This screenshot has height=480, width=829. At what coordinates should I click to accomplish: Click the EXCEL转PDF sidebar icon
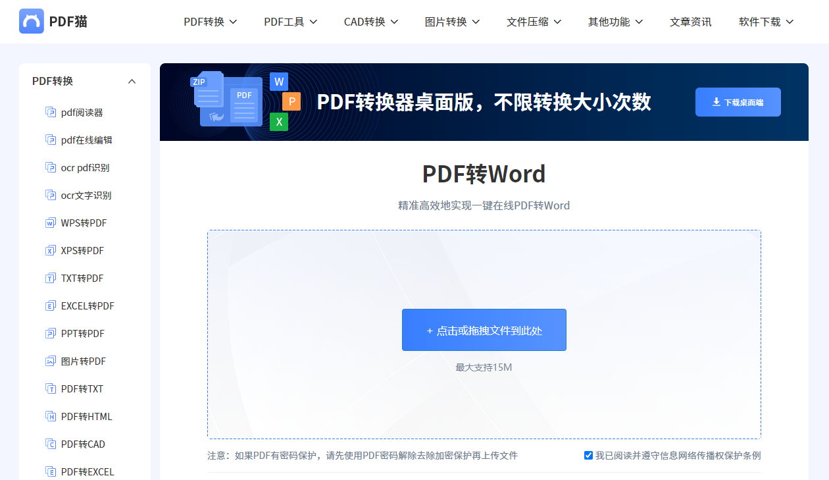pyautogui.click(x=51, y=306)
